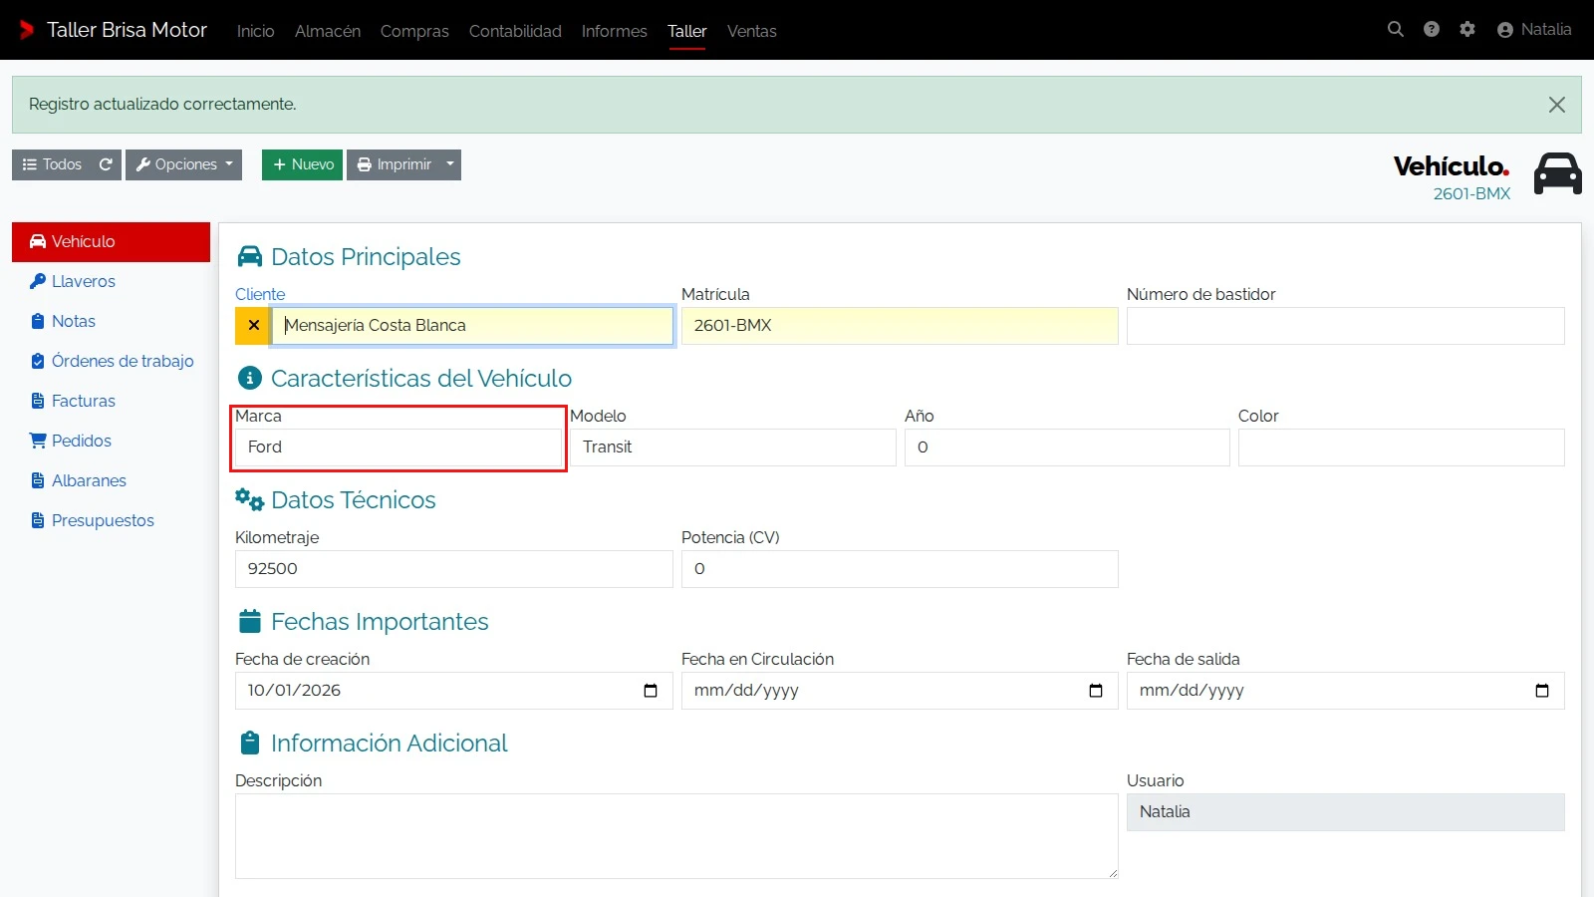Viewport: 1594px width, 897px height.
Task: Reload the record with refresh icon
Action: 106,164
